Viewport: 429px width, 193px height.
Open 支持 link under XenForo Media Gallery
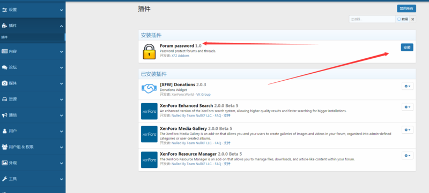pos(227,143)
